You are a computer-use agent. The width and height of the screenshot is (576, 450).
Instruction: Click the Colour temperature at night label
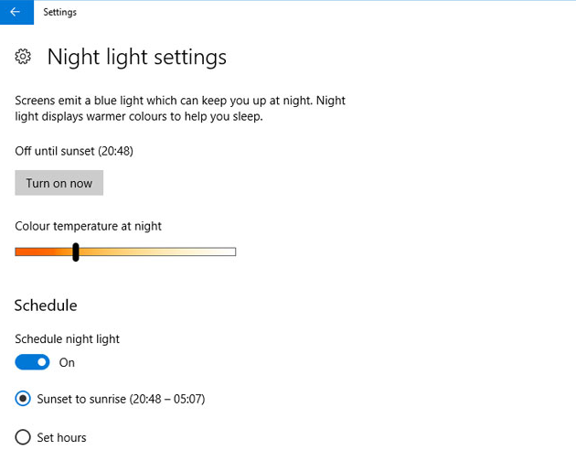click(88, 225)
